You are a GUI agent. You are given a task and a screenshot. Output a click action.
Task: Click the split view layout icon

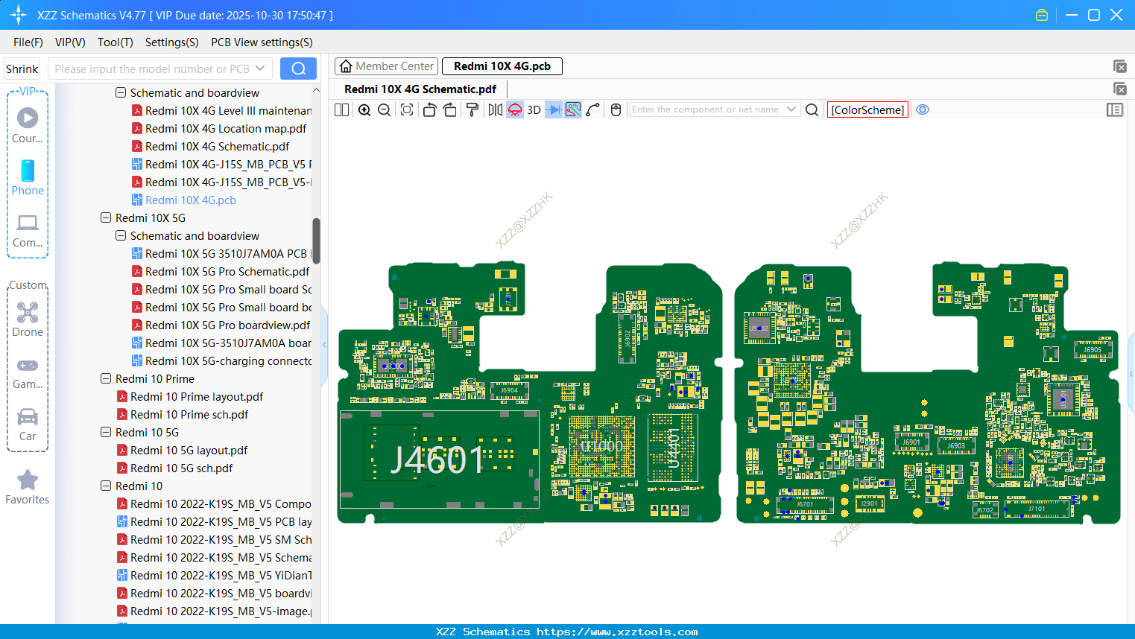(341, 110)
